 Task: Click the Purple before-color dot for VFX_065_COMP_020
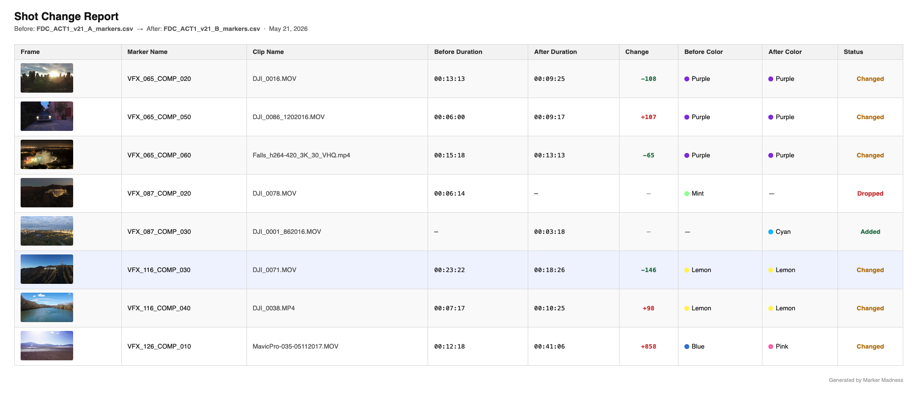[x=687, y=79]
